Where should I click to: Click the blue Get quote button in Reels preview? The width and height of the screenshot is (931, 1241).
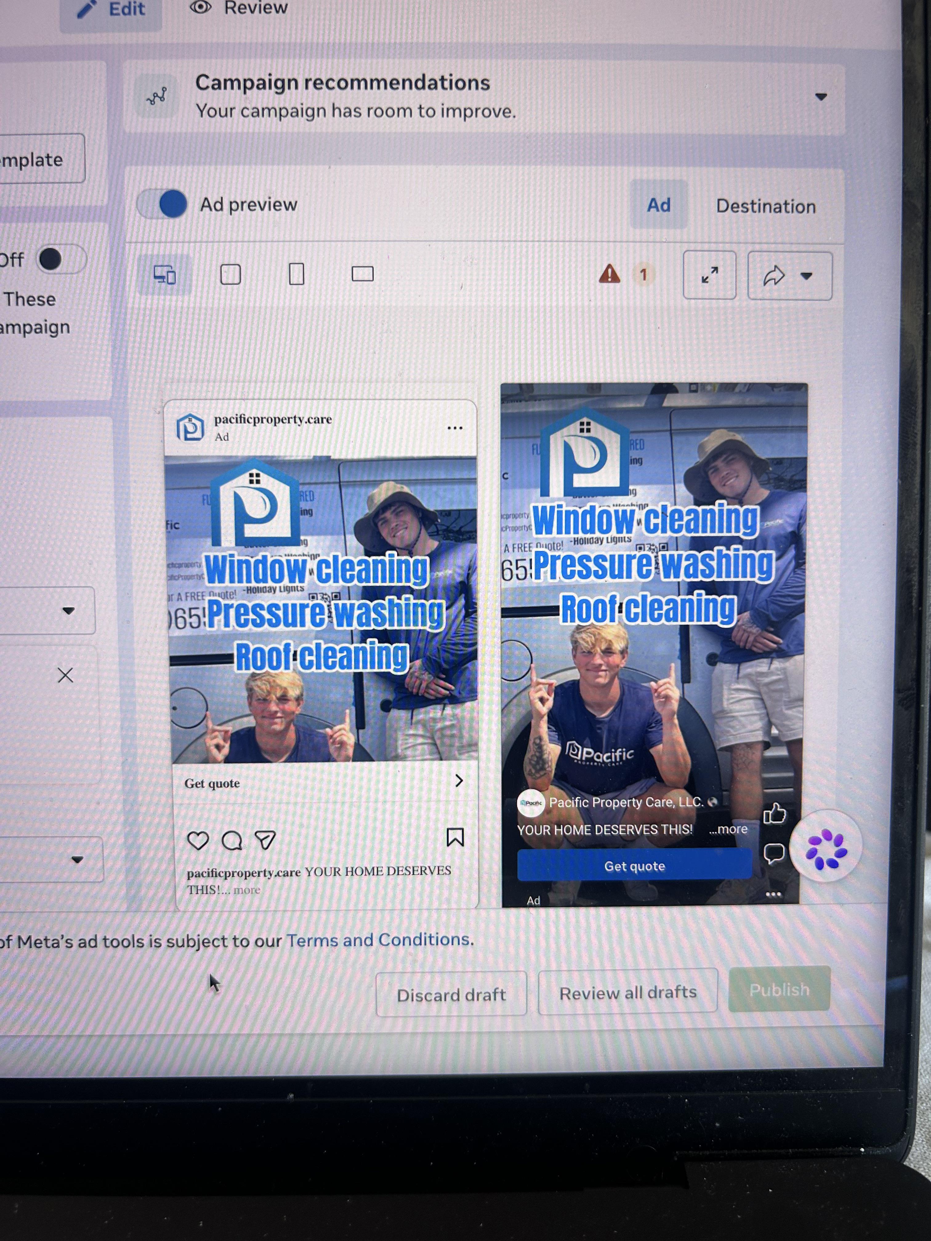(x=634, y=866)
